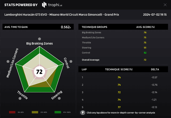Select lap 2 row with delta -0.76
171x118 pixels.
[x=123, y=85]
